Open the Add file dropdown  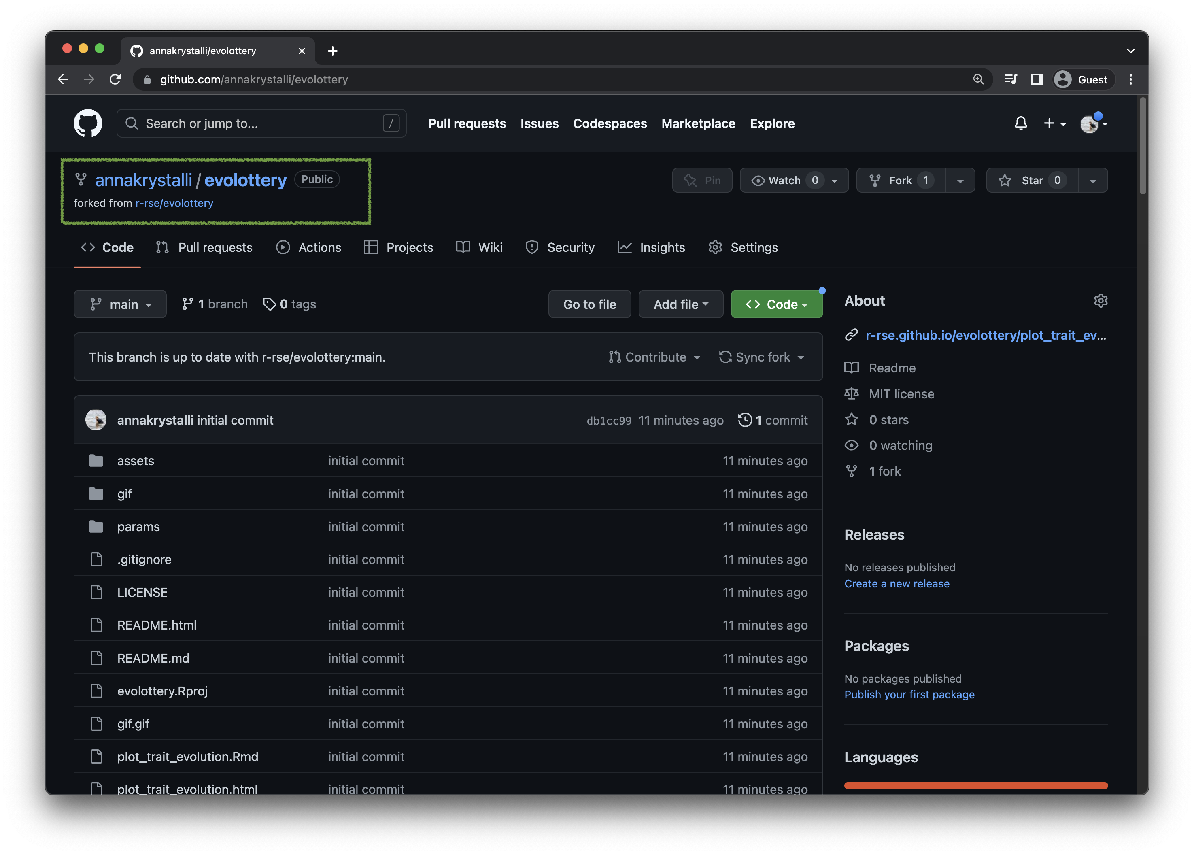680,304
